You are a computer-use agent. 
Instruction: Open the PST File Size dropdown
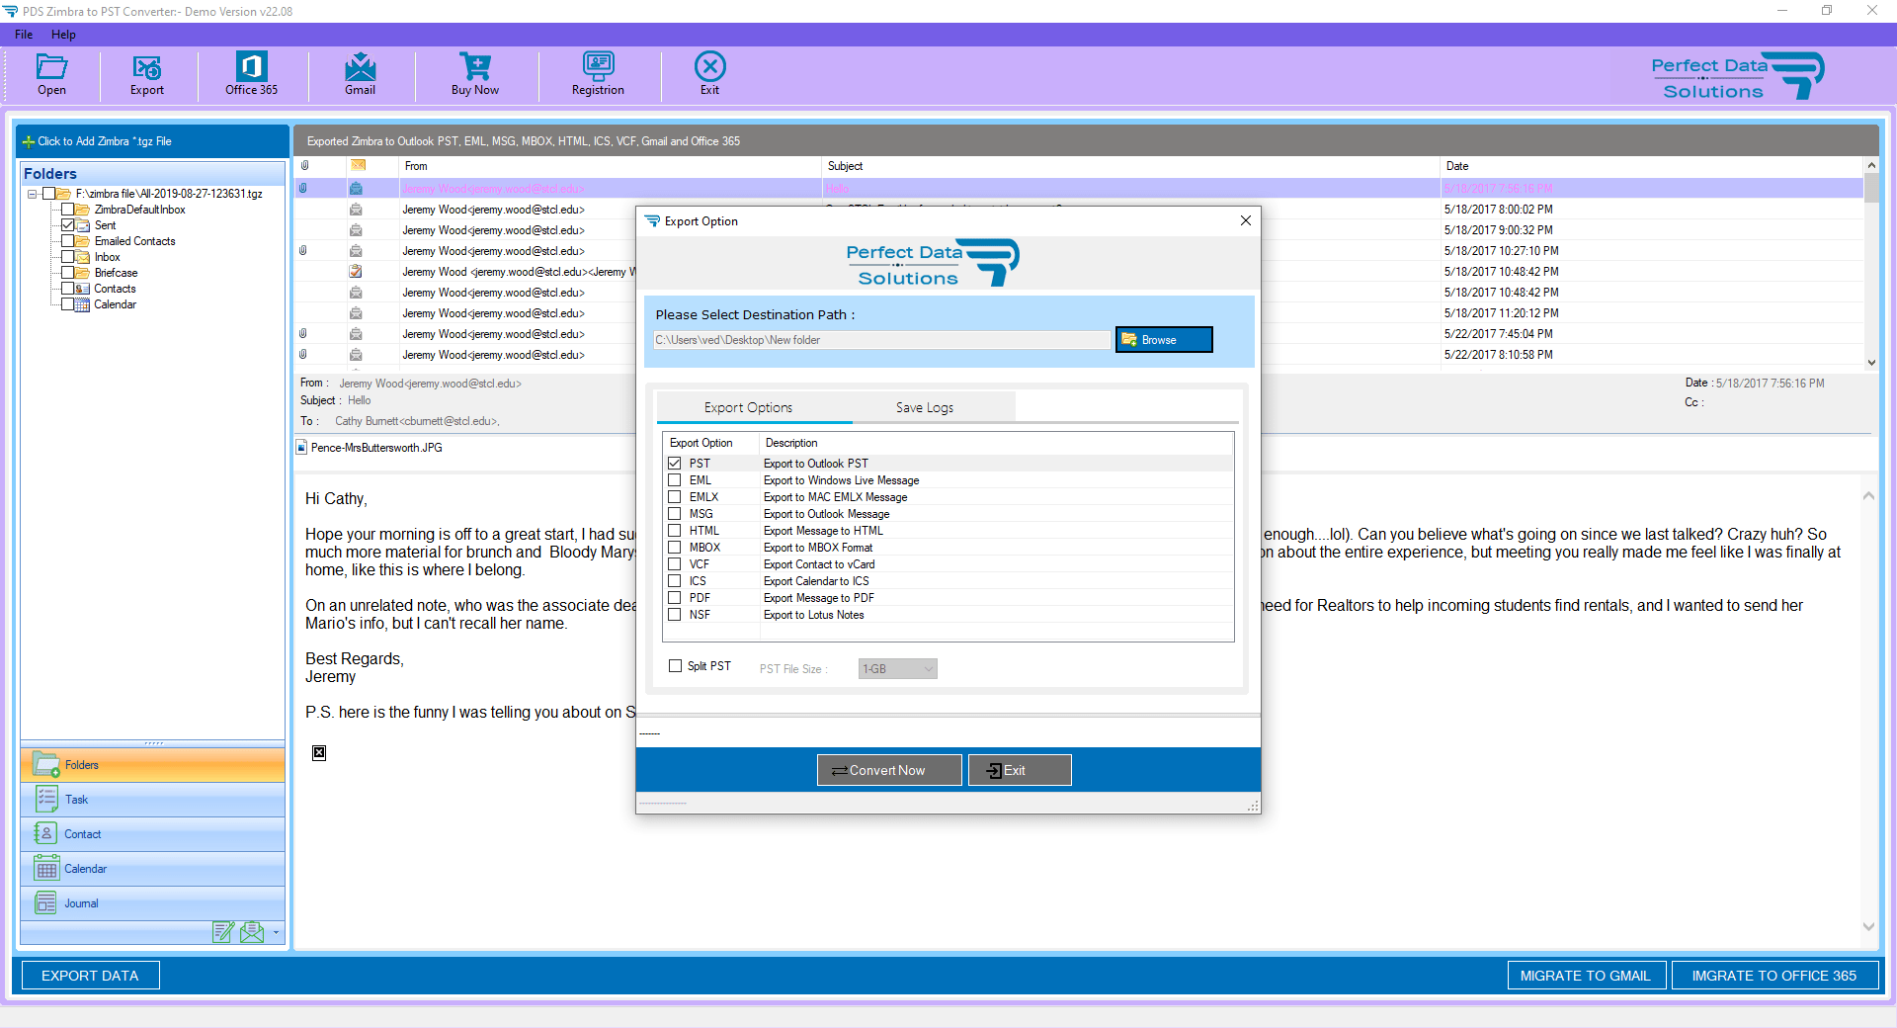[x=897, y=669]
